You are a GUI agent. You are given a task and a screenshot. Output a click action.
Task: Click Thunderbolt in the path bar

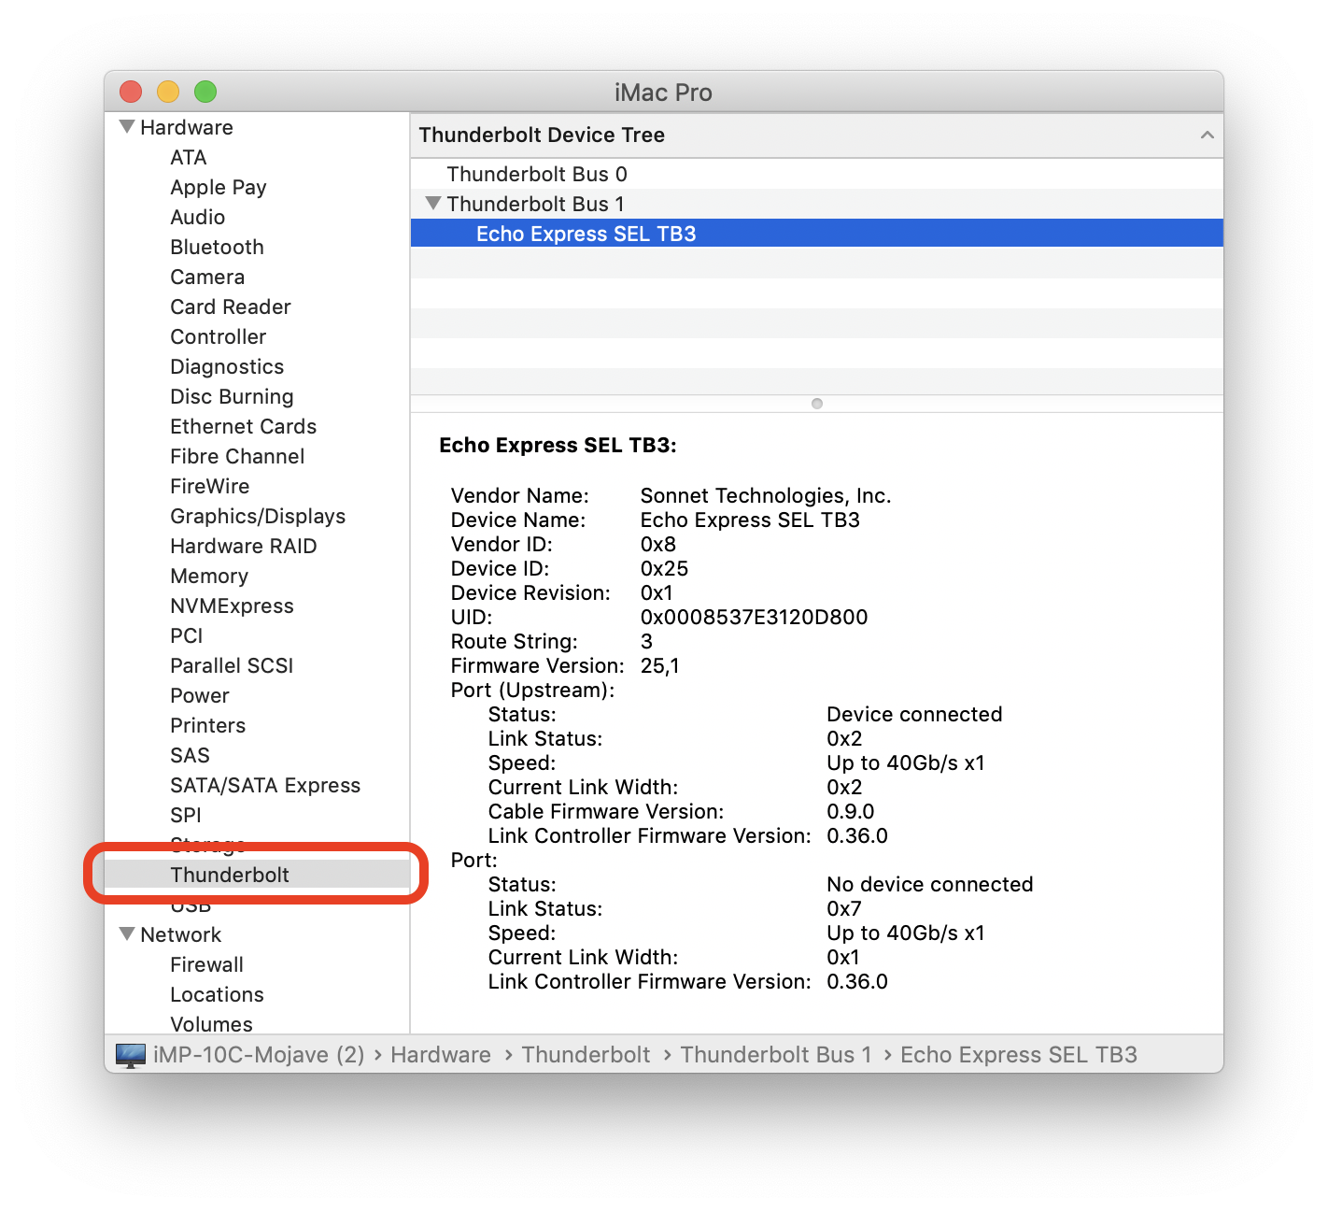click(586, 1055)
